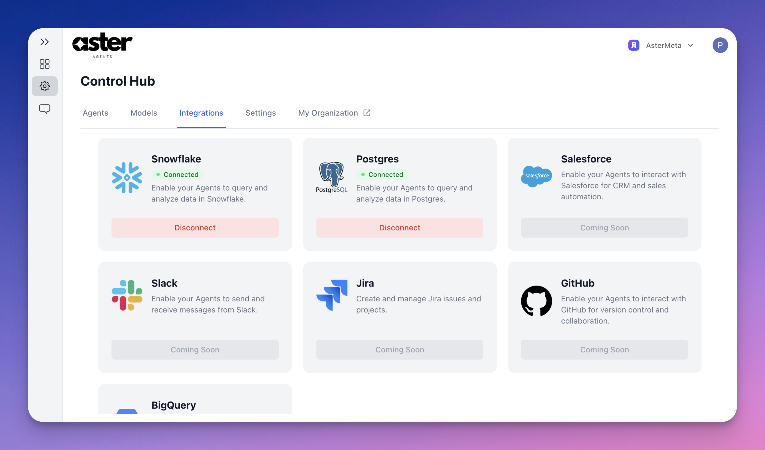Click the Postgres description text
Image resolution: width=765 pixels, height=450 pixels.
tap(414, 194)
